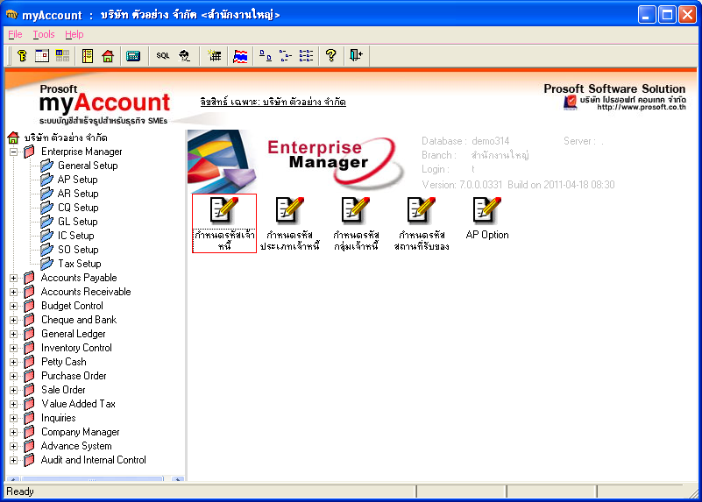Open the Tools menu
The height and width of the screenshot is (502, 702).
coord(44,34)
